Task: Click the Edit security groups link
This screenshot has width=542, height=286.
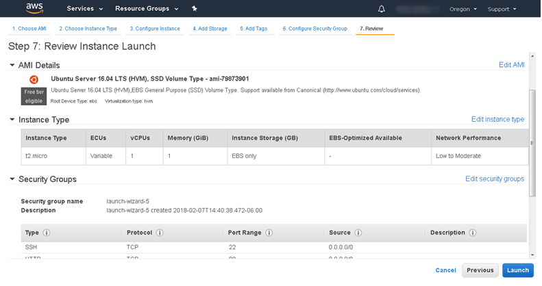Action: click(495, 179)
